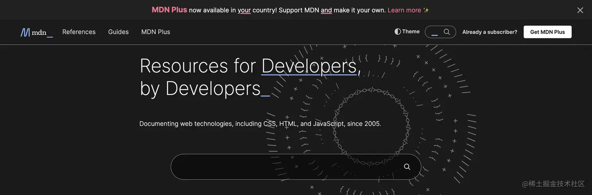The height and width of the screenshot is (195, 592).
Task: Click the header search magnifier icon
Action: pos(447,32)
